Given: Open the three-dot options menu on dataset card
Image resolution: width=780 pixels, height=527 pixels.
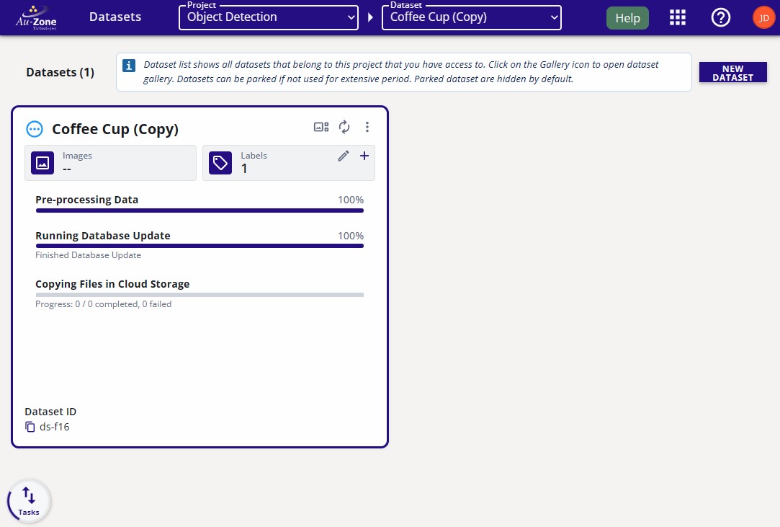Looking at the screenshot, I should coord(367,127).
